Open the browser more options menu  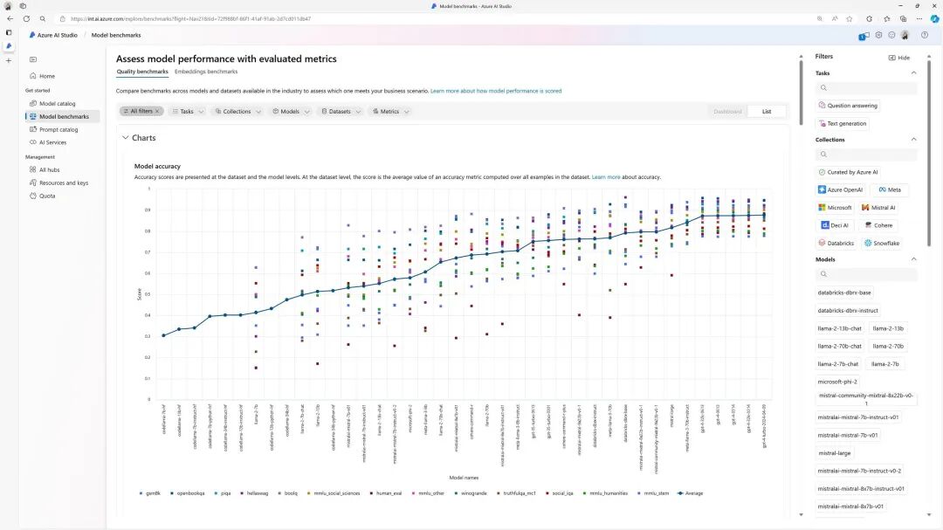919,18
